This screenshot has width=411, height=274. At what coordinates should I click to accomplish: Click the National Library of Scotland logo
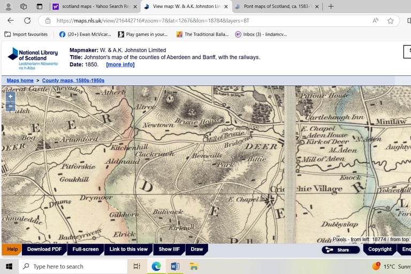coord(33,58)
